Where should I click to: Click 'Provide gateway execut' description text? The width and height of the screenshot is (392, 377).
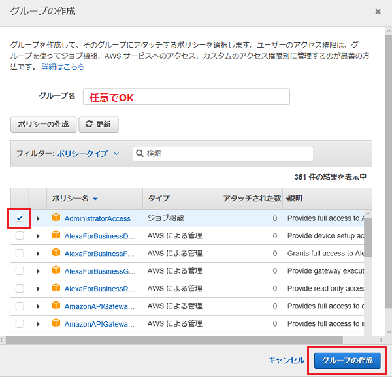pyautogui.click(x=325, y=271)
